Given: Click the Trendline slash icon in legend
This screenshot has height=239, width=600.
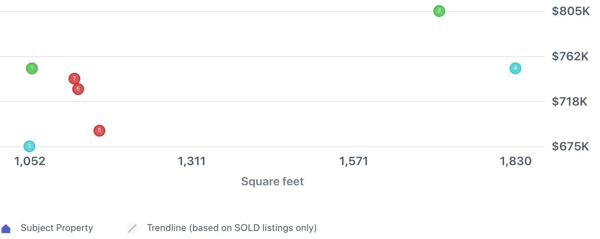Looking at the screenshot, I should point(132,228).
